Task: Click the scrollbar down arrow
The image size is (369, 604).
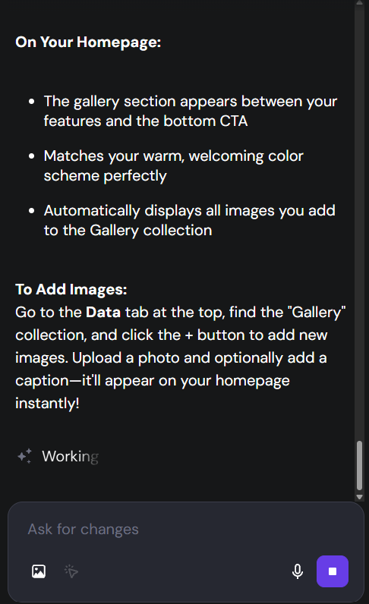Action: [x=359, y=497]
